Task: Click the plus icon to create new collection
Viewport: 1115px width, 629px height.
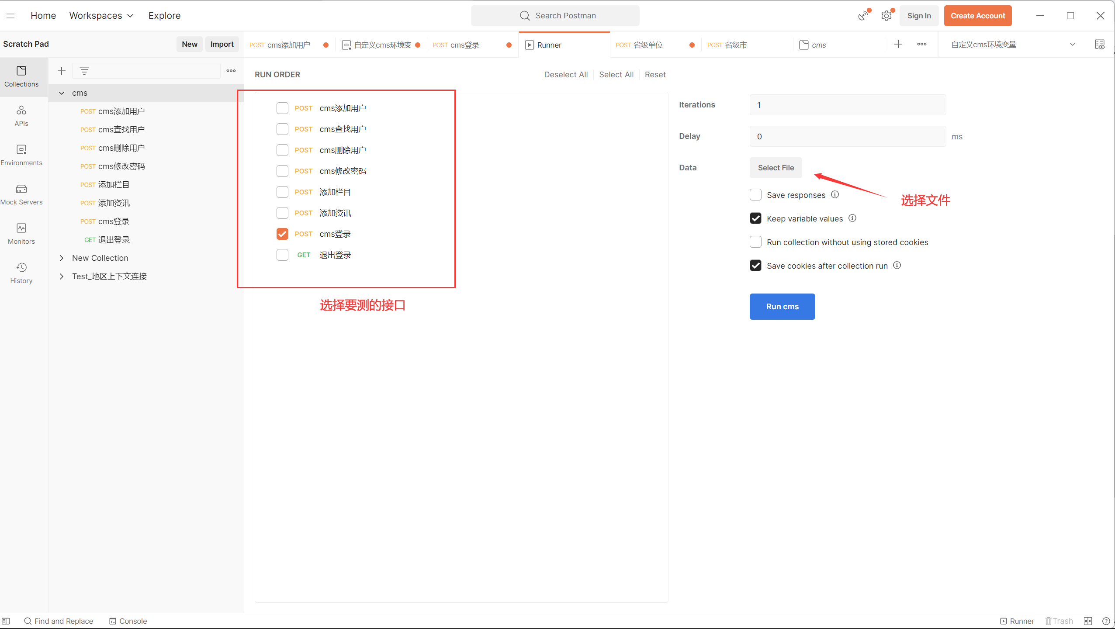Action: coord(62,71)
